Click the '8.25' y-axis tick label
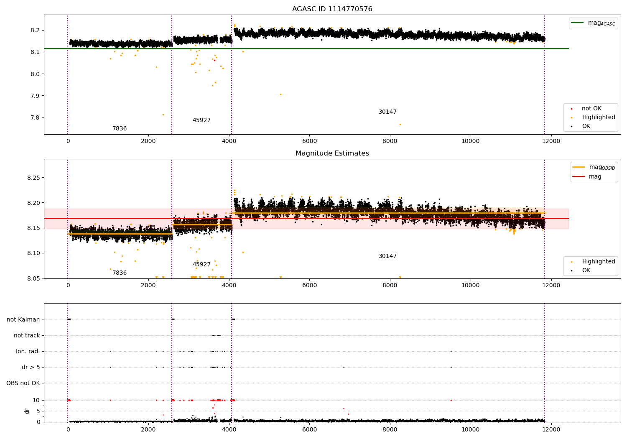The width and height of the screenshot is (627, 439). [x=33, y=178]
